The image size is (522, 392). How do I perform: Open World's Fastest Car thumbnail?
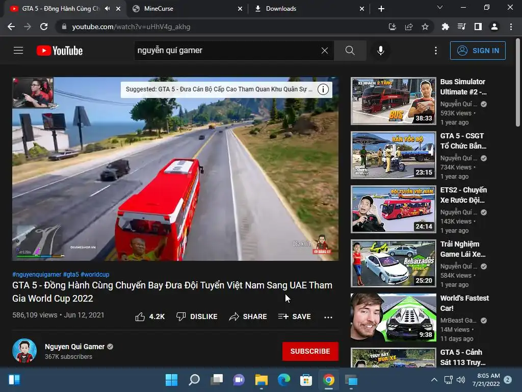[393, 317]
